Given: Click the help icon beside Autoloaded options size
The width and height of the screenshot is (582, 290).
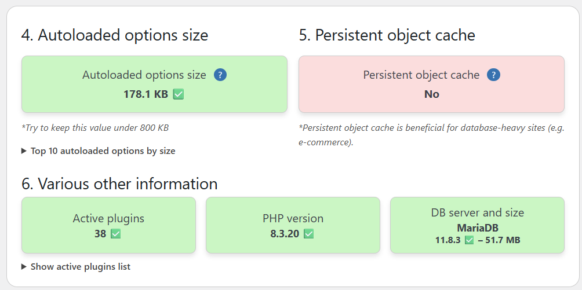Looking at the screenshot, I should click(x=220, y=75).
